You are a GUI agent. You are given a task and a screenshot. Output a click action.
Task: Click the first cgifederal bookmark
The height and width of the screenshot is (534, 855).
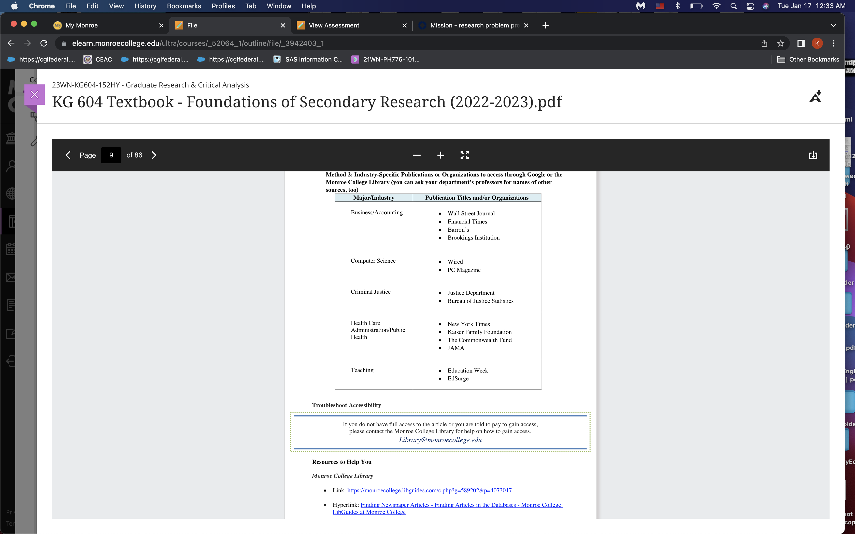coord(41,59)
